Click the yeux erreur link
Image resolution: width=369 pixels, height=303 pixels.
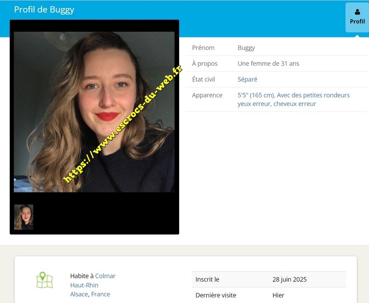point(254,104)
